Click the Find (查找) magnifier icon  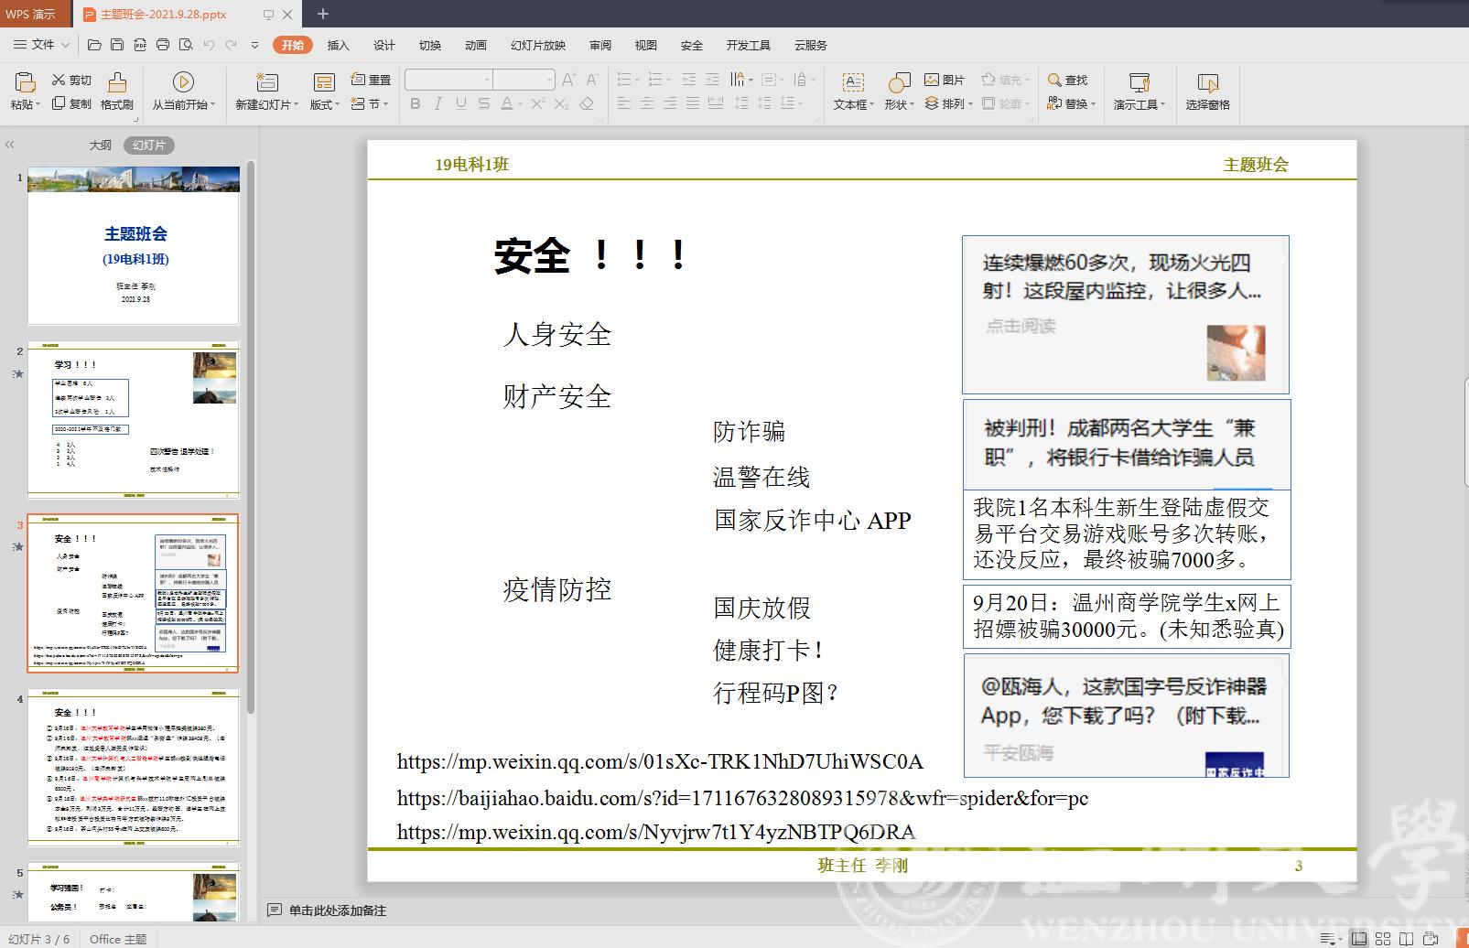[1055, 81]
